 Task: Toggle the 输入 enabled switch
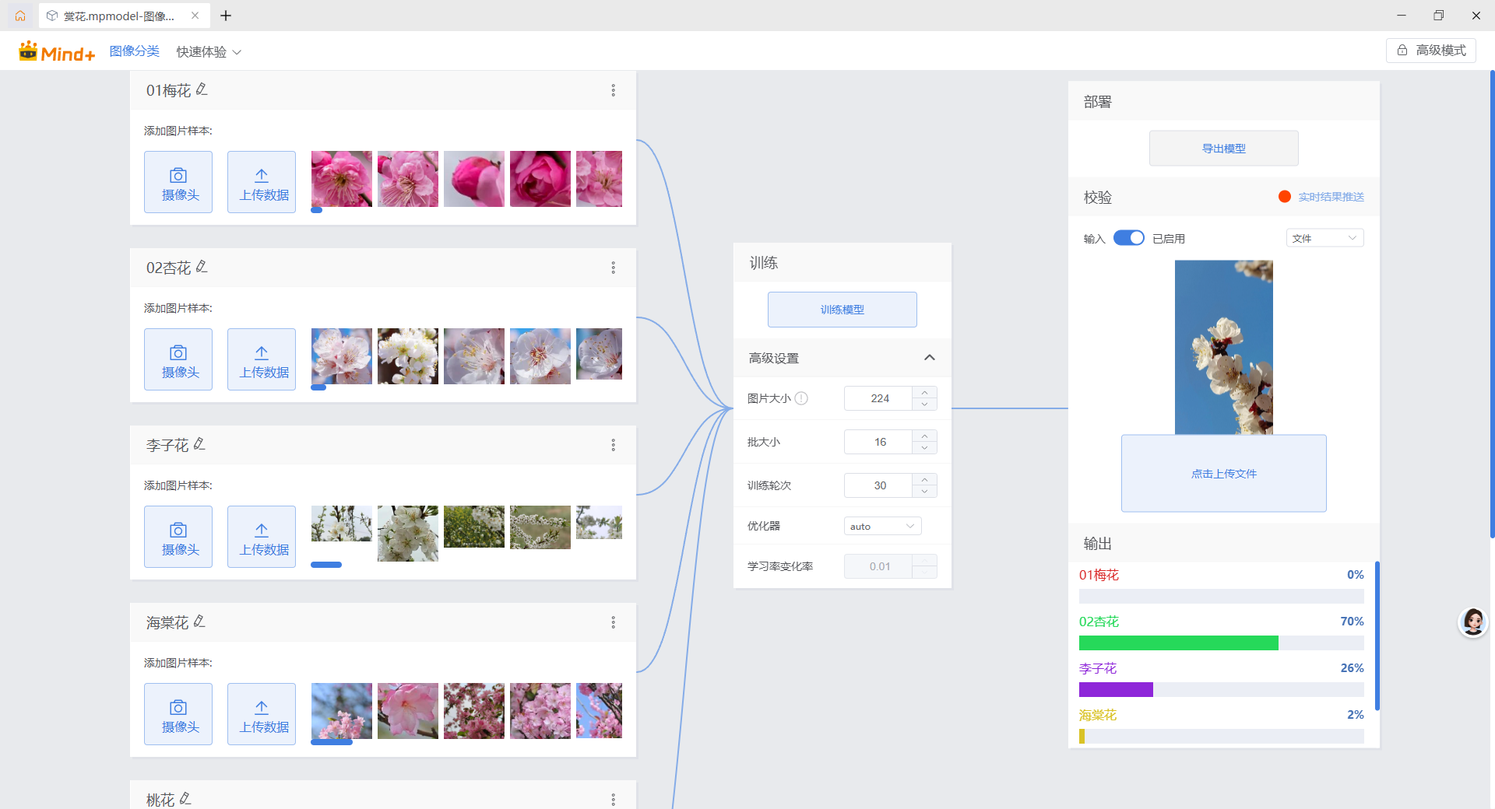(x=1129, y=238)
